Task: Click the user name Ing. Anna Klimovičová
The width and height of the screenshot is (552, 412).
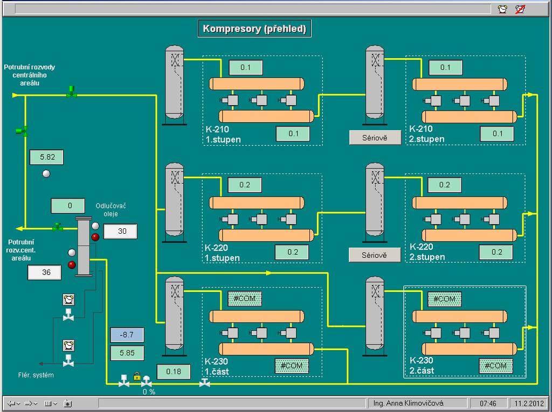Action: pyautogui.click(x=409, y=403)
